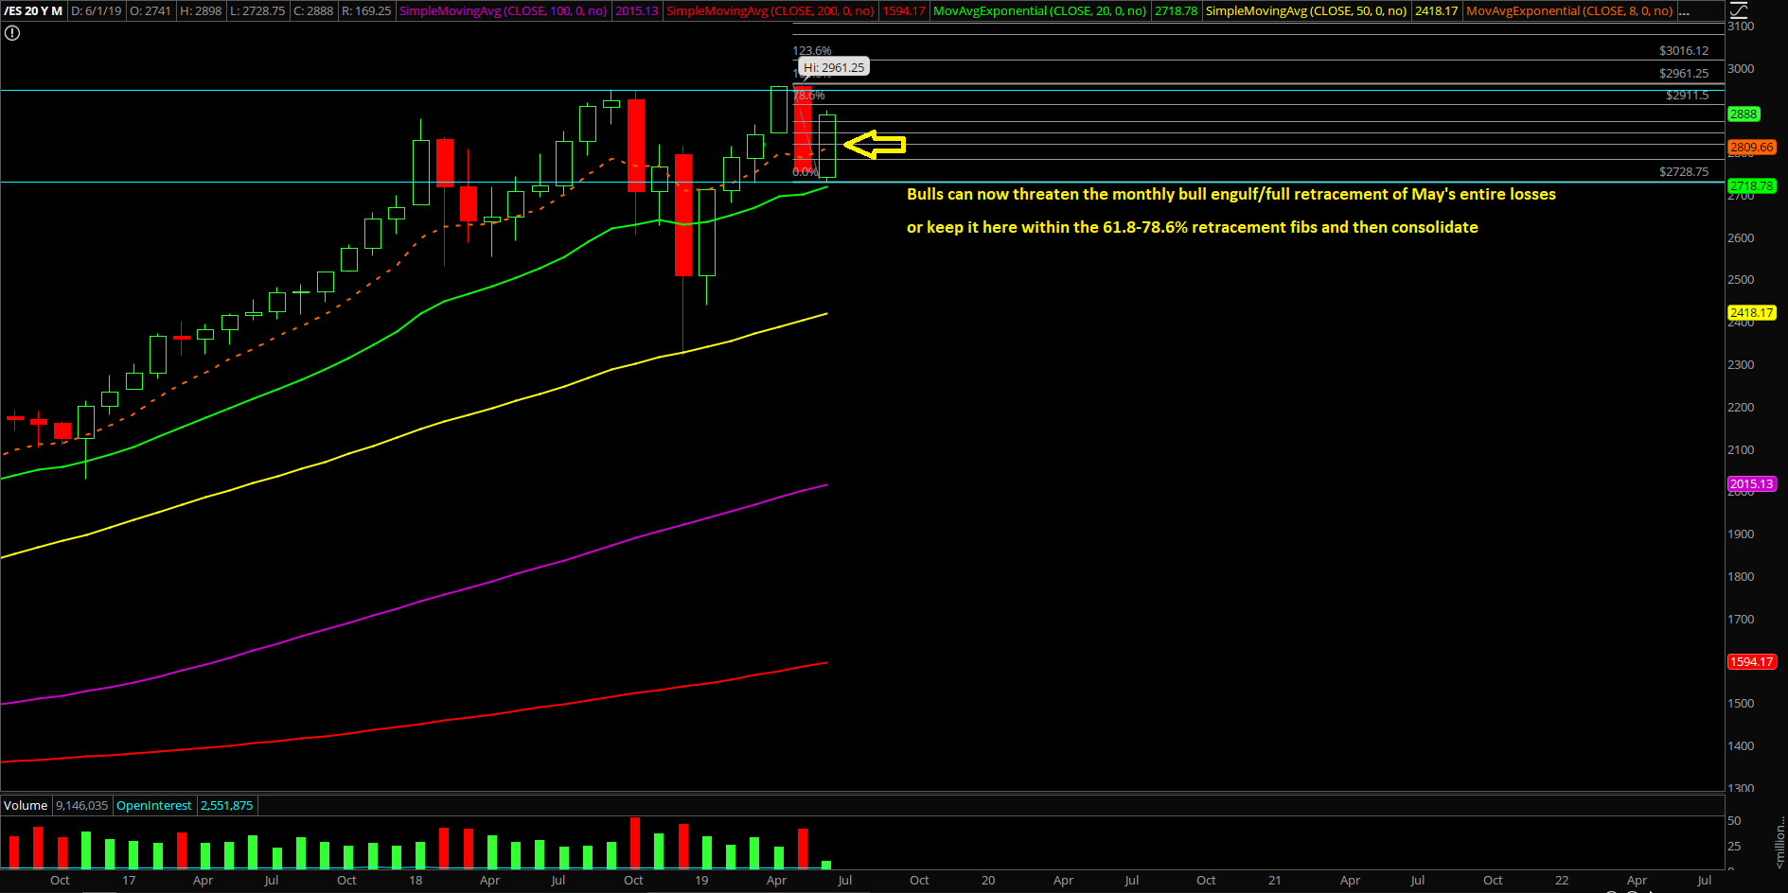Click the 78.6% fibonacci label
The height and width of the screenshot is (893, 1788).
click(x=809, y=96)
